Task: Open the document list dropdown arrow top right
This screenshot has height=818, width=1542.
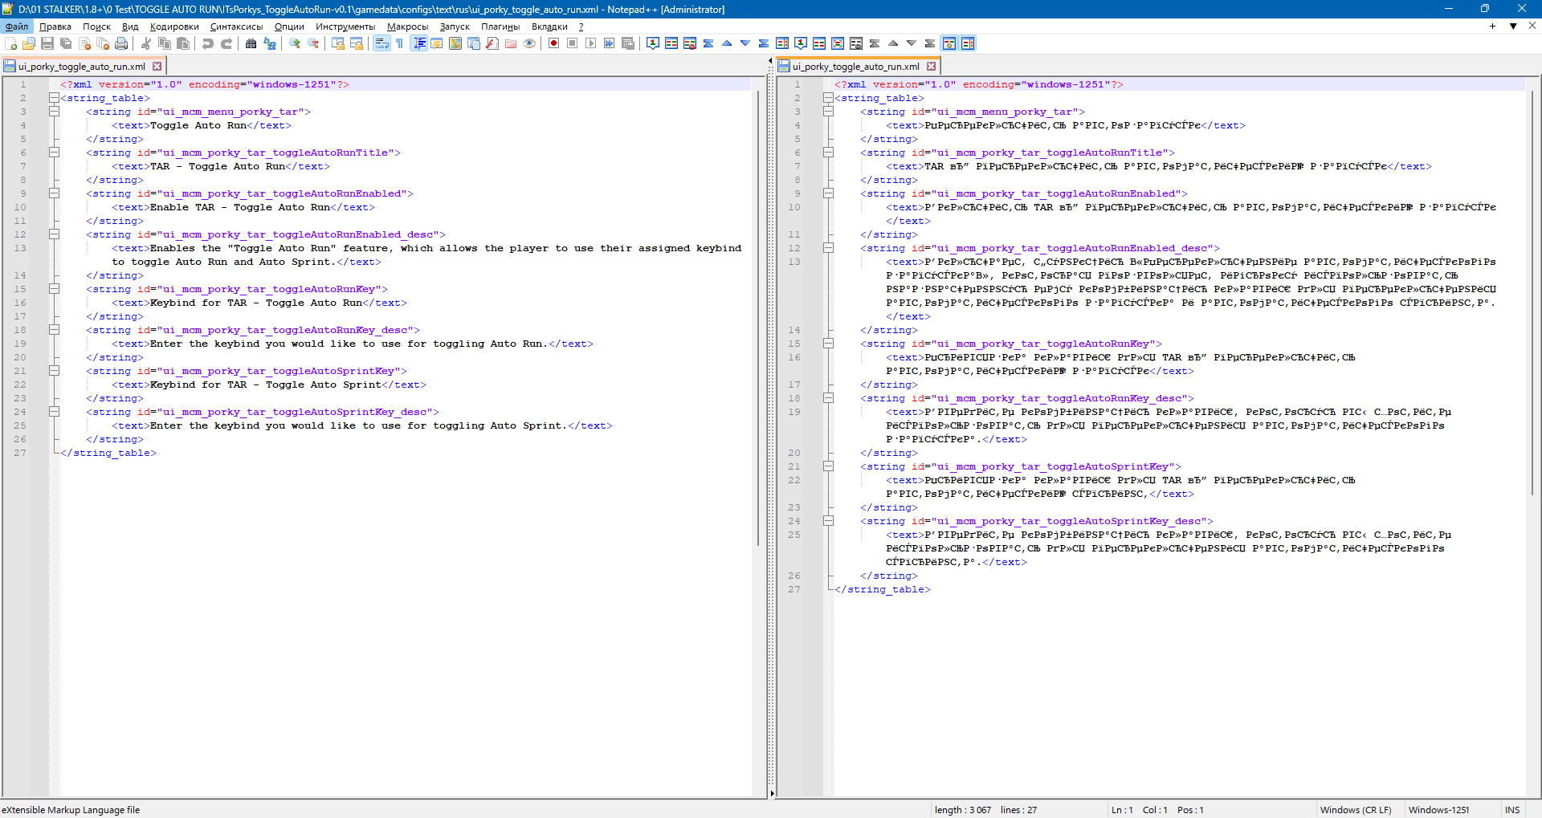Action: (1513, 26)
